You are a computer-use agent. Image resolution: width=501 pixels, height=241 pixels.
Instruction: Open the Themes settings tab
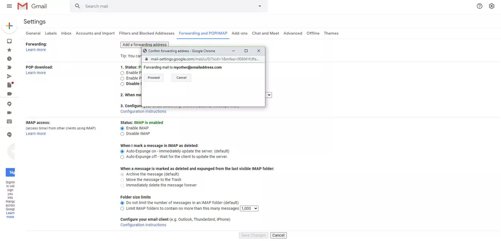pyautogui.click(x=331, y=33)
